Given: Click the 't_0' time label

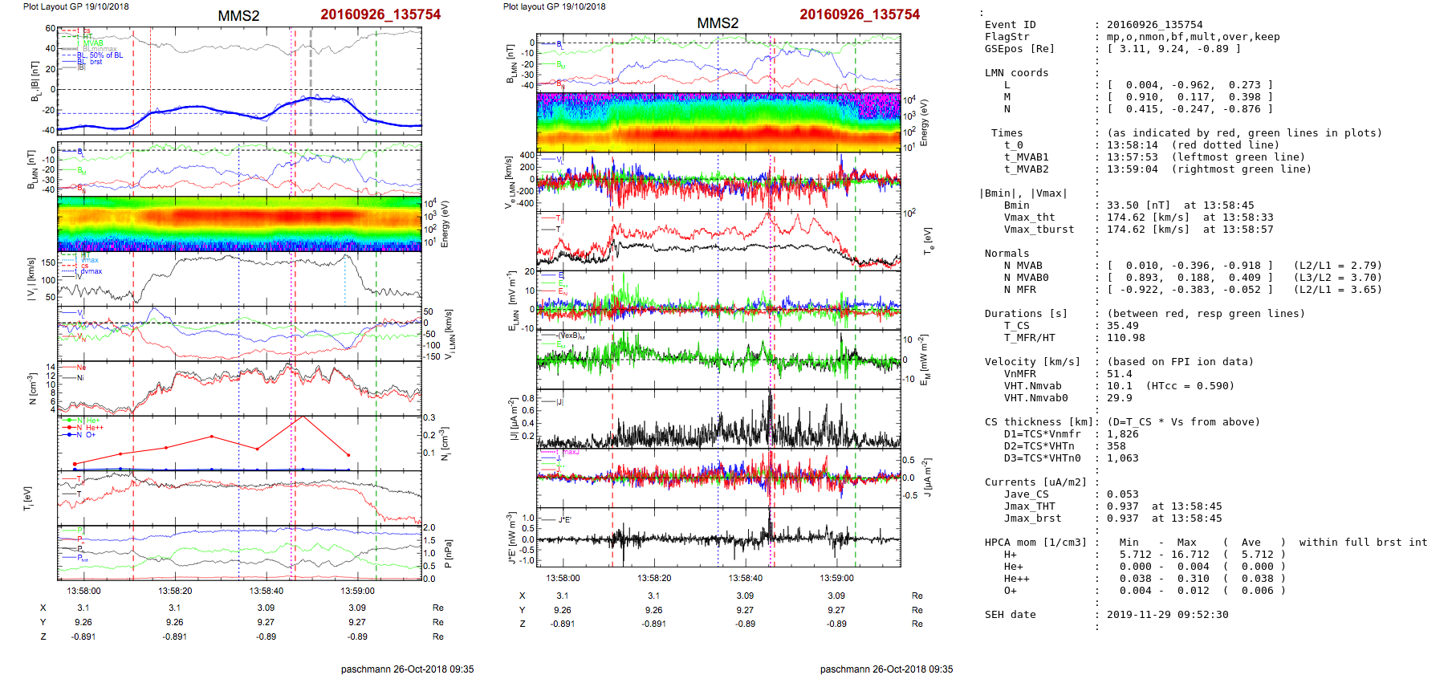Looking at the screenshot, I should (1013, 145).
